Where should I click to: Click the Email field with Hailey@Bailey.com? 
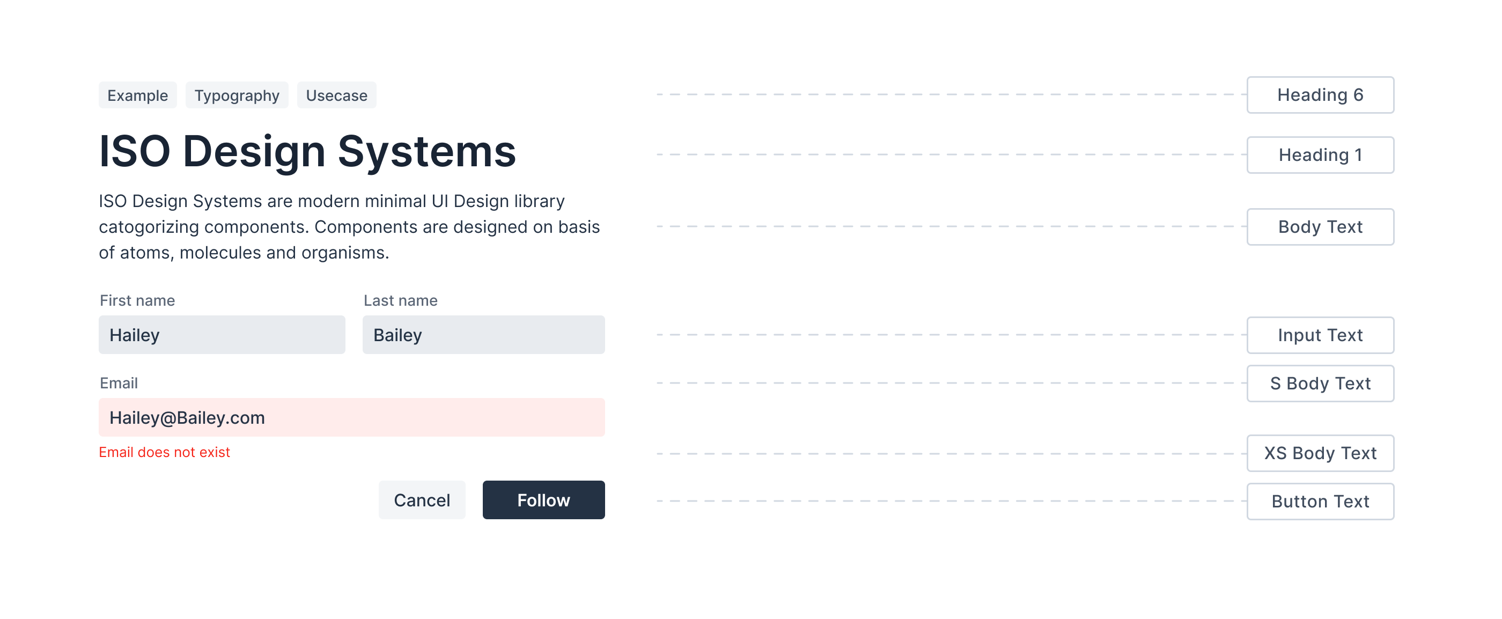pyautogui.click(x=351, y=417)
